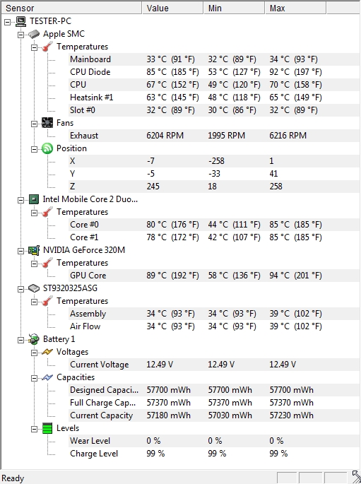Click the Apple SMC chip icon

pos(34,34)
